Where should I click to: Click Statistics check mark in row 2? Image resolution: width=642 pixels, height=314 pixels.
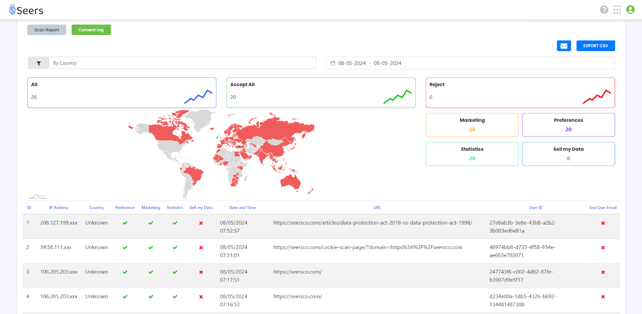coord(175,247)
